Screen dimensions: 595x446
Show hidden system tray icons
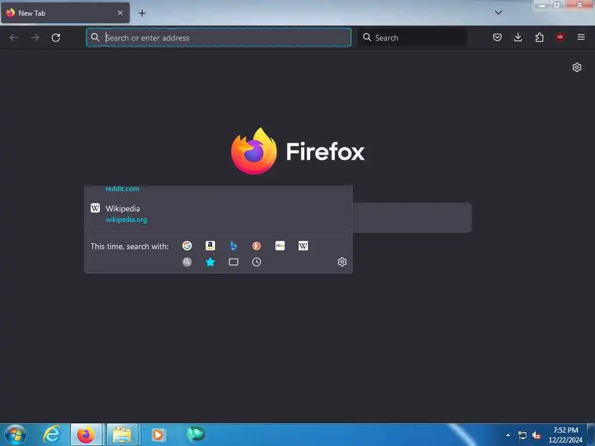508,435
